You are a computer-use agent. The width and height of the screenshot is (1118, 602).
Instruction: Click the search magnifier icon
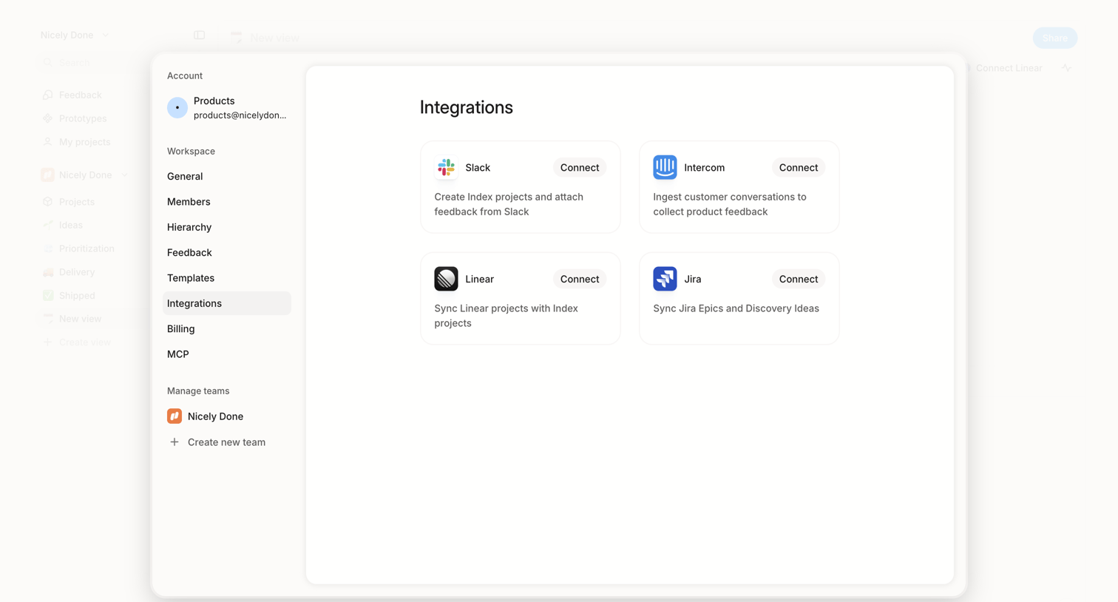[x=48, y=63]
